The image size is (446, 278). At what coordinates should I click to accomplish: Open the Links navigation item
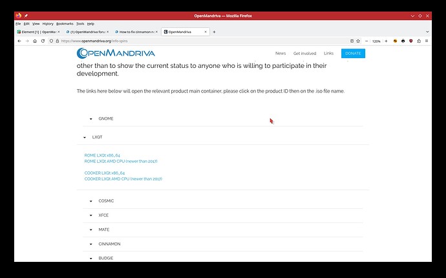(x=328, y=53)
